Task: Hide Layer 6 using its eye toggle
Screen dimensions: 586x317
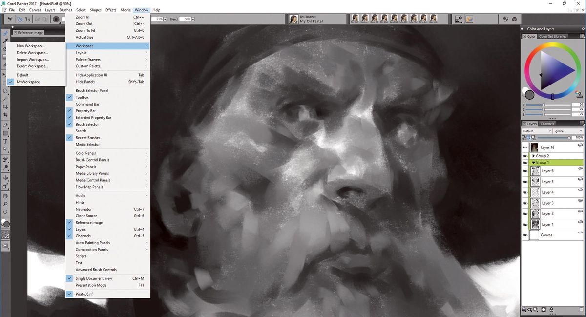Action: tap(526, 171)
